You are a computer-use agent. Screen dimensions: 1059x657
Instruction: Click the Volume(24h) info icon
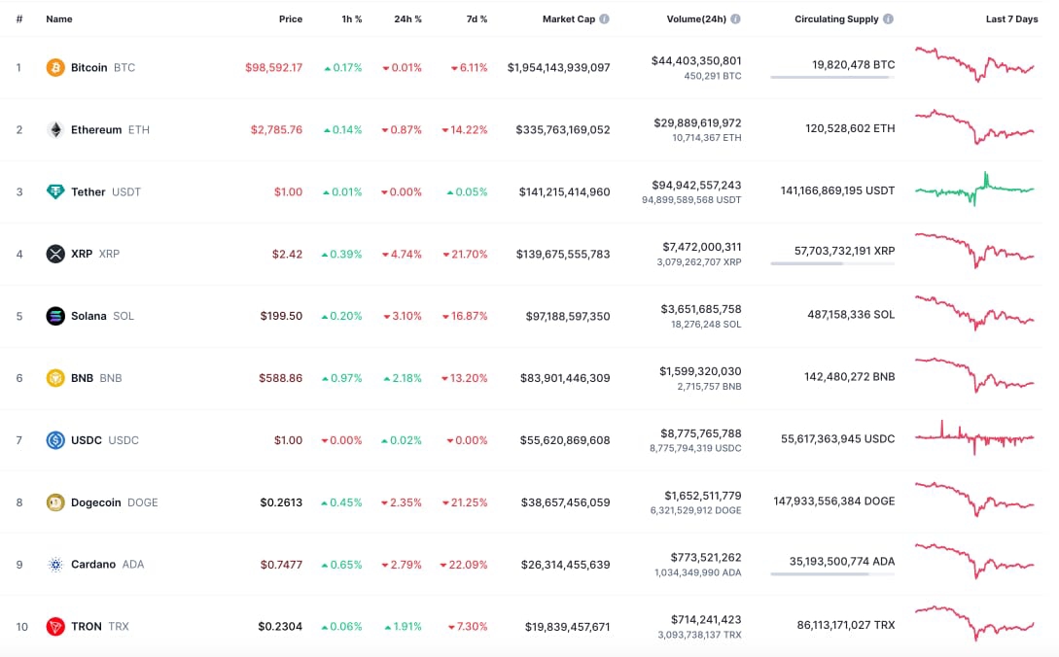(735, 19)
